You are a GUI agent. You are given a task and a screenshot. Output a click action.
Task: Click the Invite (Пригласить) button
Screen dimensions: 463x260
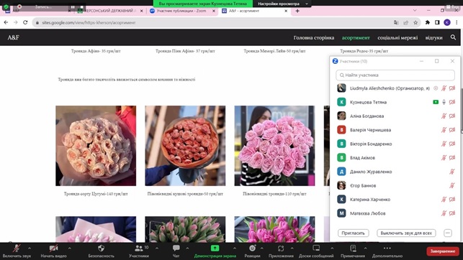[x=353, y=233]
